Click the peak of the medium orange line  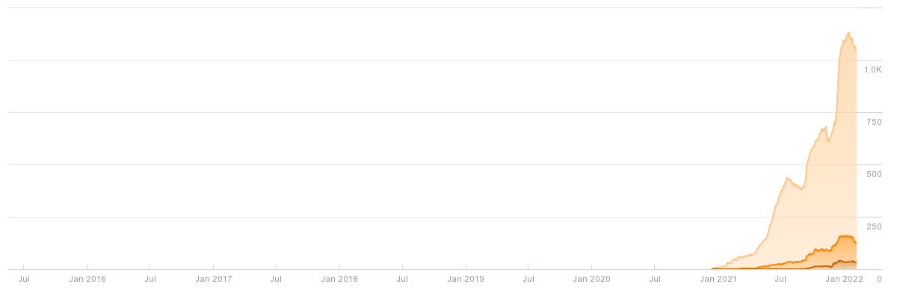844,236
